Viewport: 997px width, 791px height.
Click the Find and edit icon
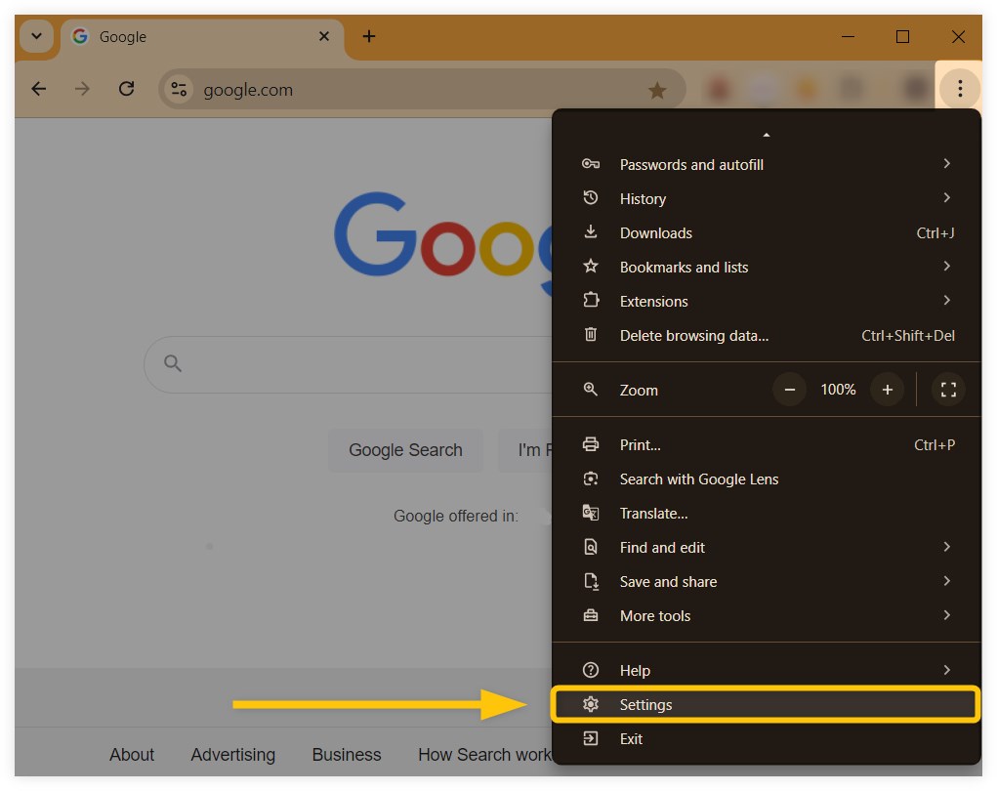coord(590,547)
